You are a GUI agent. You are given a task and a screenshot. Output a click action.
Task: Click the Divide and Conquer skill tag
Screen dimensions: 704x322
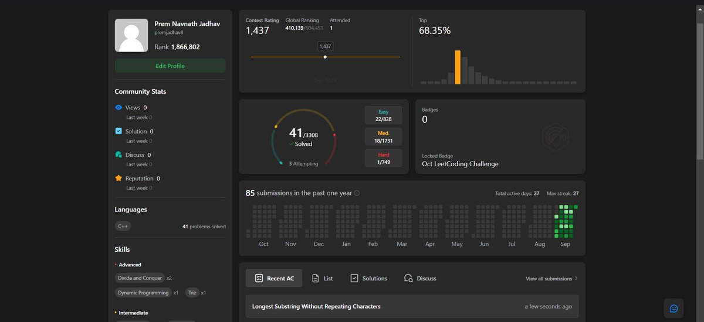click(140, 278)
